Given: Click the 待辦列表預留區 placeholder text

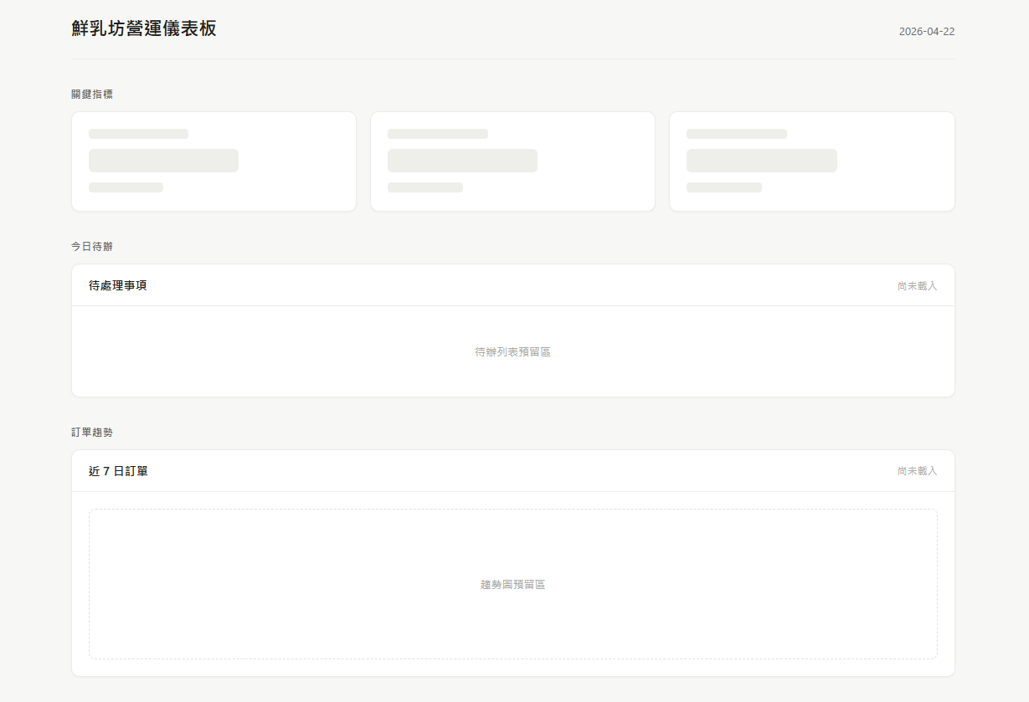Looking at the screenshot, I should pyautogui.click(x=512, y=352).
